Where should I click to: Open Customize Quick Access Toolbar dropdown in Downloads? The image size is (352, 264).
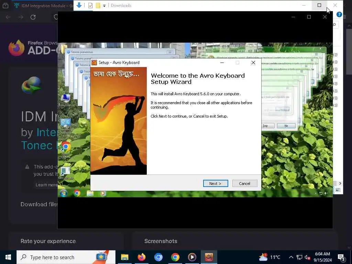104,5
